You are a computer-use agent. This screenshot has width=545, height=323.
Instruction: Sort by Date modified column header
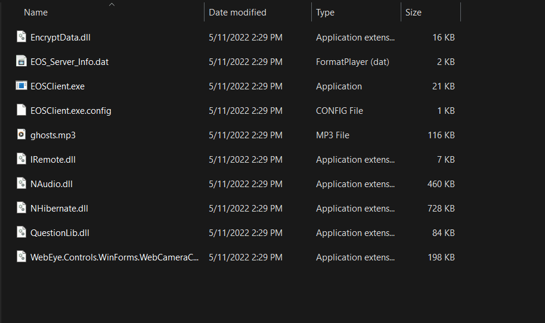pyautogui.click(x=237, y=13)
